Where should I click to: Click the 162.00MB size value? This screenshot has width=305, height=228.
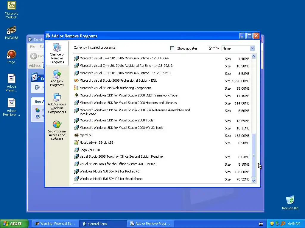coord(242,136)
